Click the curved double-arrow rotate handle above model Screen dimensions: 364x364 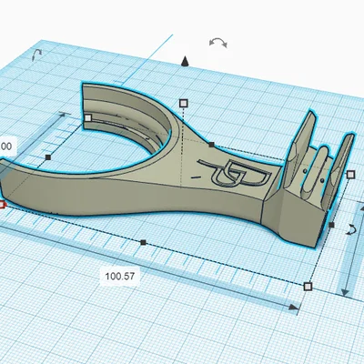pyautogui.click(x=218, y=43)
